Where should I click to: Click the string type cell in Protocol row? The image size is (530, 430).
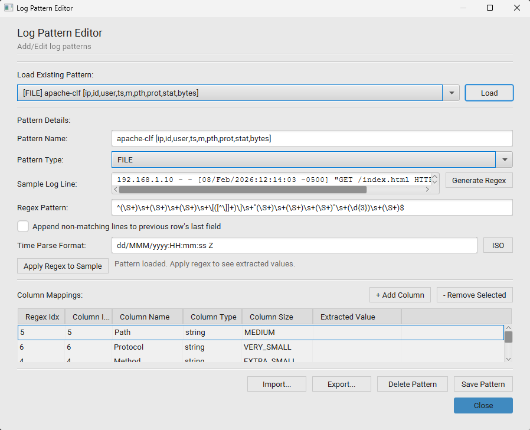click(x=212, y=347)
